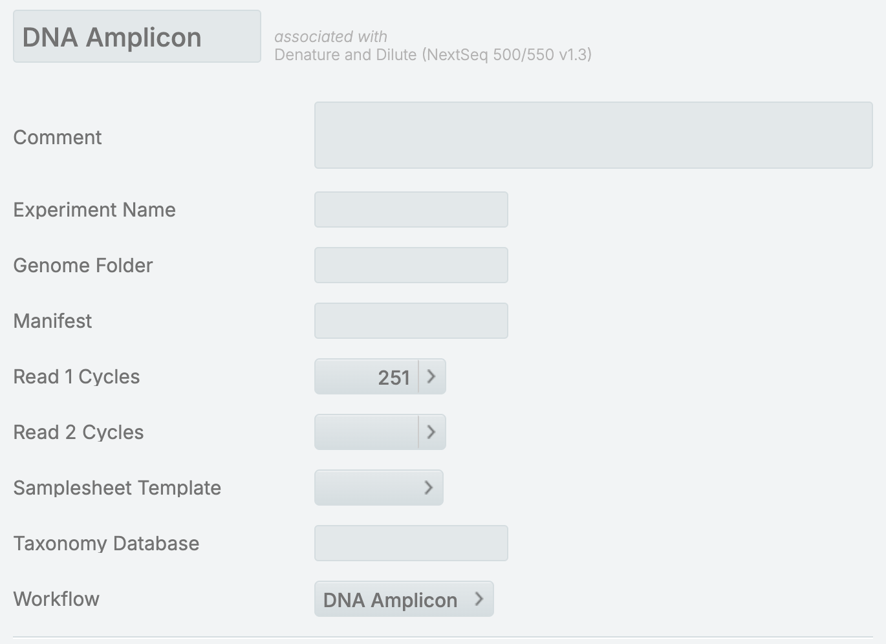Click the Genome Folder label text
The height and width of the screenshot is (644, 886).
click(x=83, y=265)
